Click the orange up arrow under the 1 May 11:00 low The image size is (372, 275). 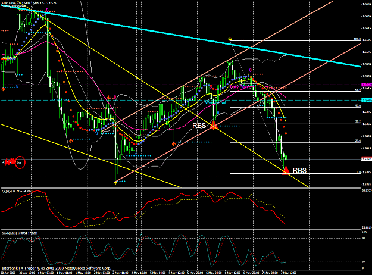[x=71, y=140]
